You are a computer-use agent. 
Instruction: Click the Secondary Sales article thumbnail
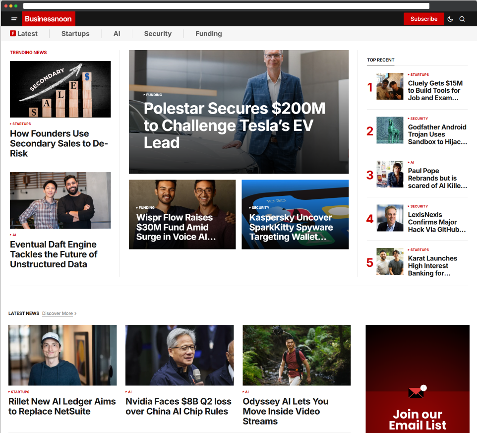[x=60, y=89]
